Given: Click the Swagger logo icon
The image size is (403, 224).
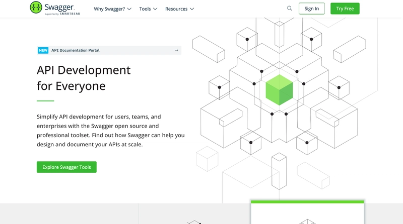Looking at the screenshot, I should pos(36,7).
